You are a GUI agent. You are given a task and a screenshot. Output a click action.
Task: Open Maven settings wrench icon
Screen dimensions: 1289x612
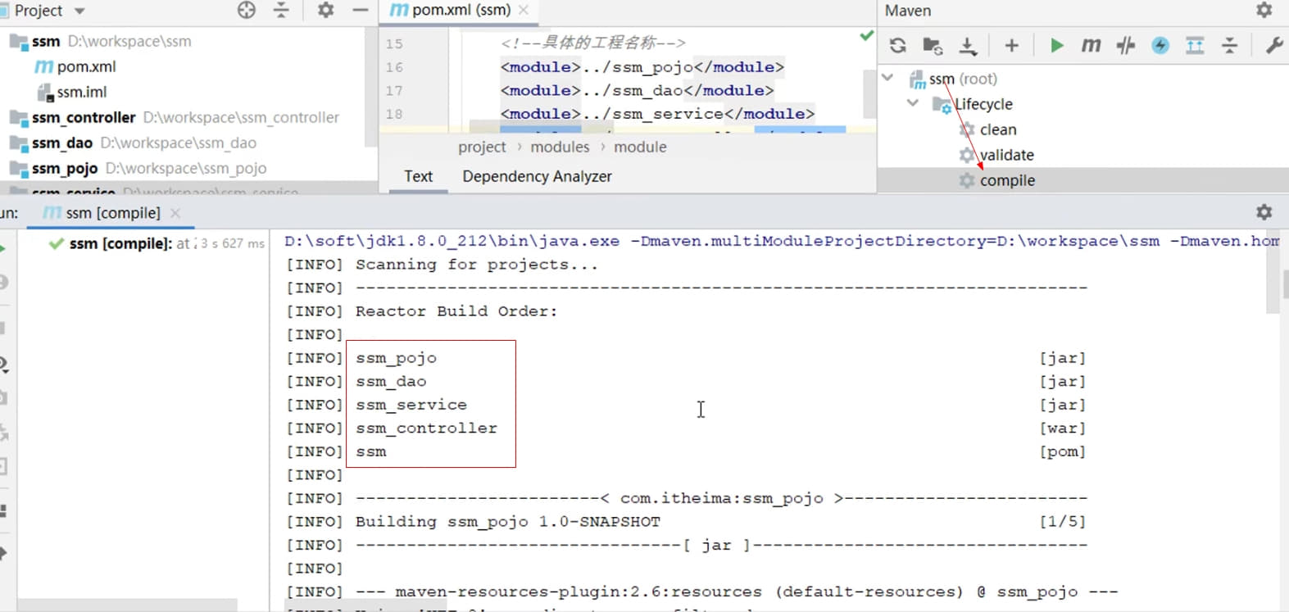[1273, 46]
